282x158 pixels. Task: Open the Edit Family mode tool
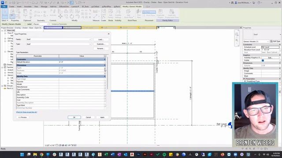[111, 14]
